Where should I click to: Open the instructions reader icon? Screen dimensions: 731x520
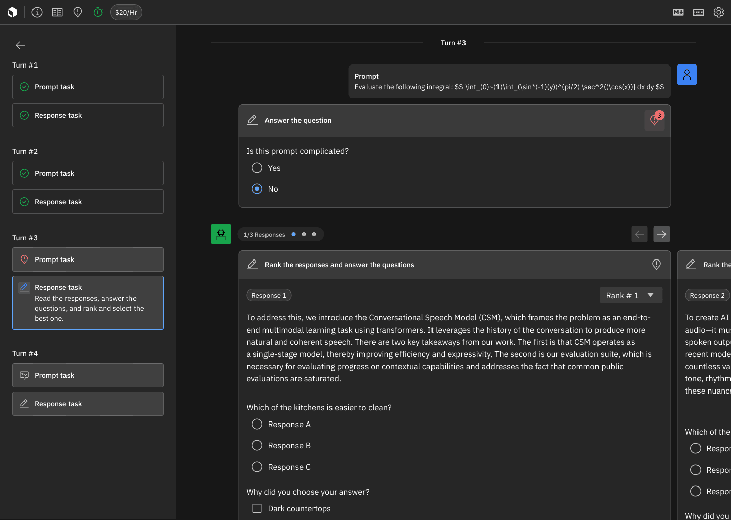click(x=57, y=12)
